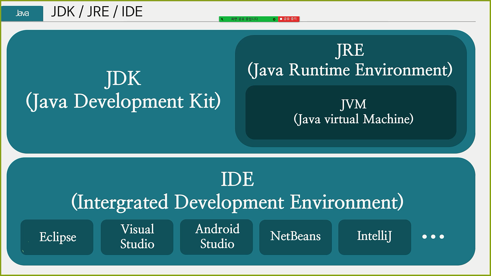Click the (Java Runtime Environment) subtitle
This screenshot has width=491, height=276.
(x=350, y=70)
